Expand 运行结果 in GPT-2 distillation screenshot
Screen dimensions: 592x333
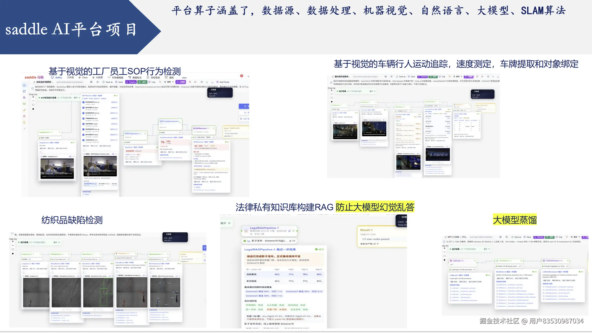(487, 249)
